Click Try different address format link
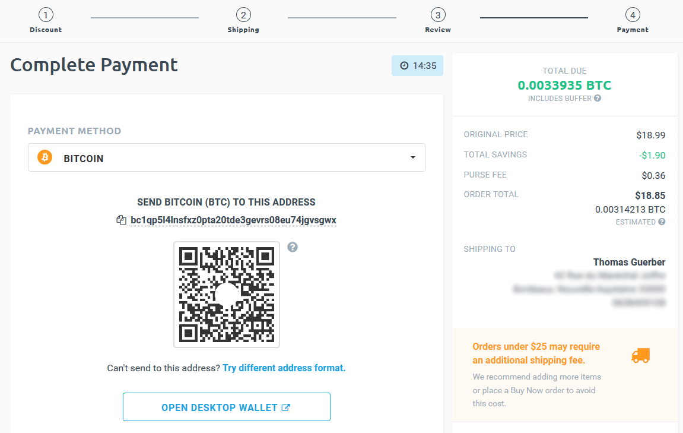 click(x=284, y=368)
